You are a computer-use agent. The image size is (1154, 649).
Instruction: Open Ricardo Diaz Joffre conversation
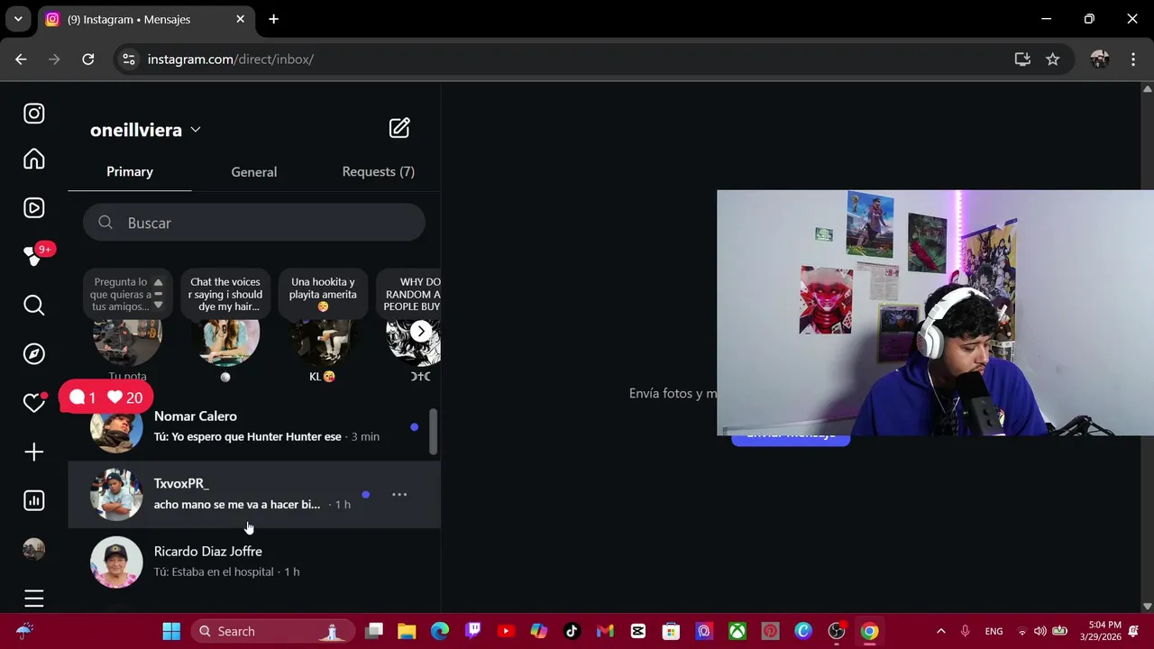tap(254, 562)
